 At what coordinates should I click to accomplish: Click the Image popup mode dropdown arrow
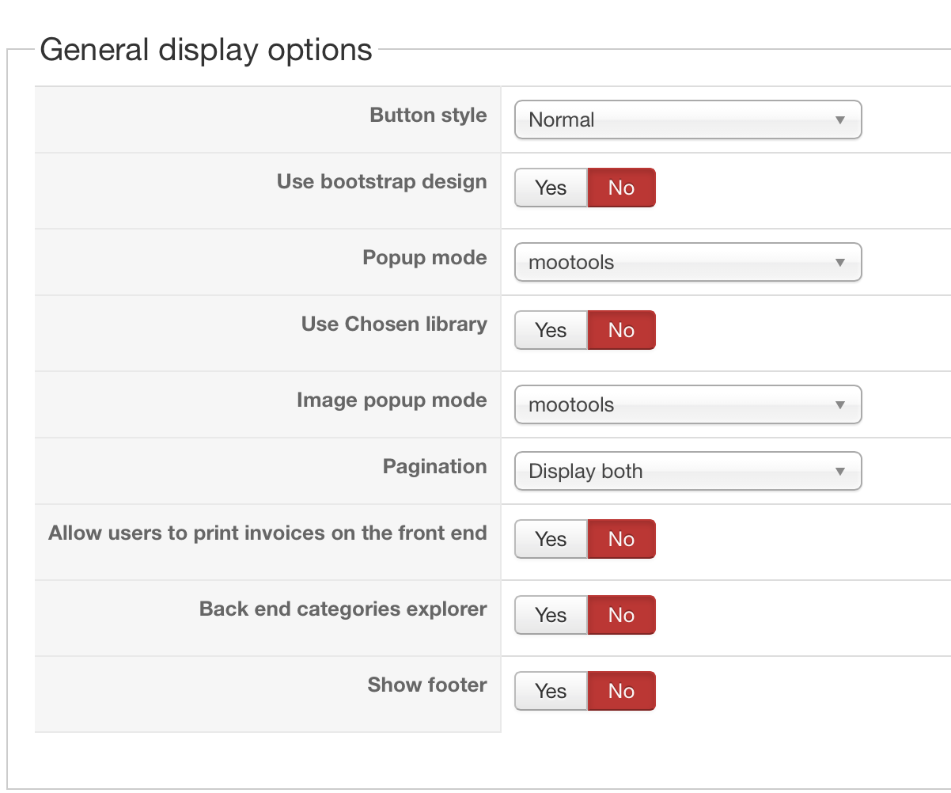click(x=840, y=405)
